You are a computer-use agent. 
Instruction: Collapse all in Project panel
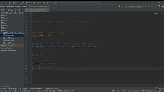(x=15, y=10)
